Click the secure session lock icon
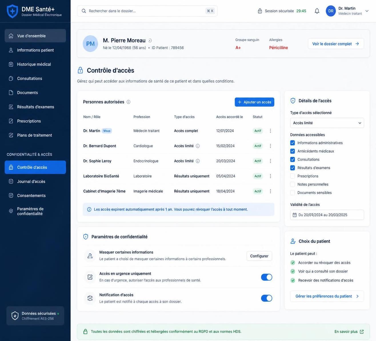Image resolution: width=376 pixels, height=341 pixels. click(260, 11)
